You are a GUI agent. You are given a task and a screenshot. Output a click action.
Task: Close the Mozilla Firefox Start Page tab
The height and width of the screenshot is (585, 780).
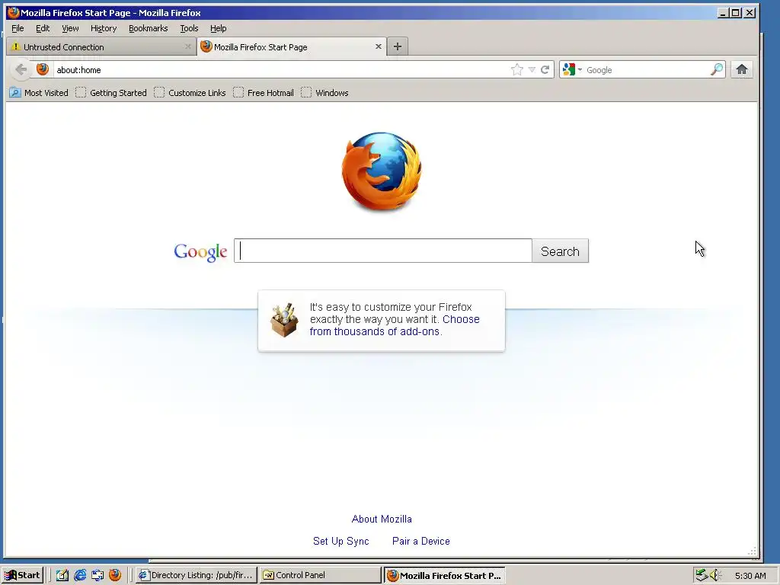click(378, 46)
